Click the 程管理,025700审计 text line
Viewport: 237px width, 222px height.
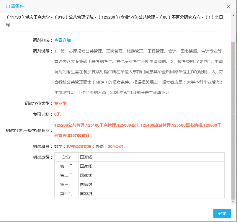(72, 136)
